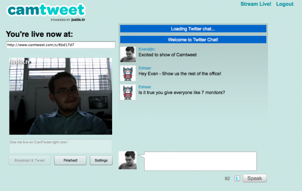Click the Finished! button
The image size is (302, 191).
coord(70,160)
